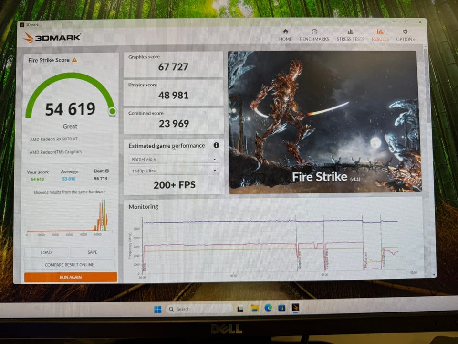Click the Best score 56 714
The image size is (458, 344).
coord(101,178)
